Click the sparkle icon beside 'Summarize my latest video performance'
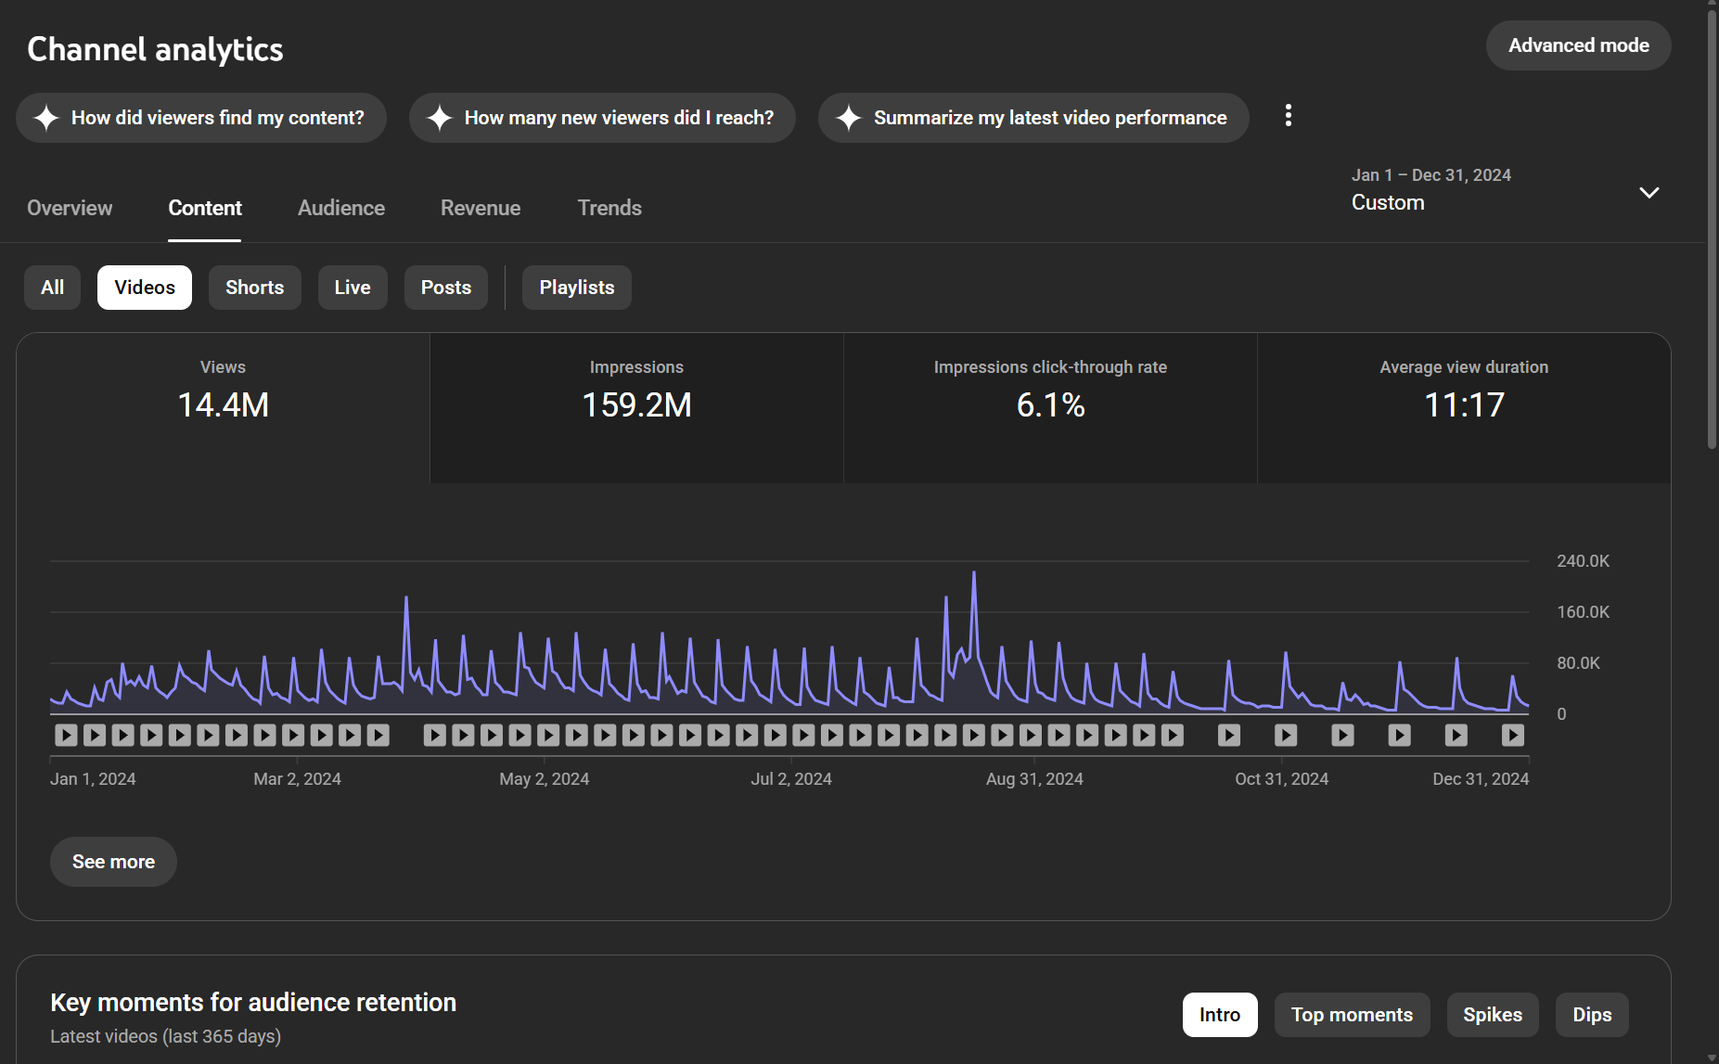The image size is (1719, 1064). pyautogui.click(x=848, y=118)
